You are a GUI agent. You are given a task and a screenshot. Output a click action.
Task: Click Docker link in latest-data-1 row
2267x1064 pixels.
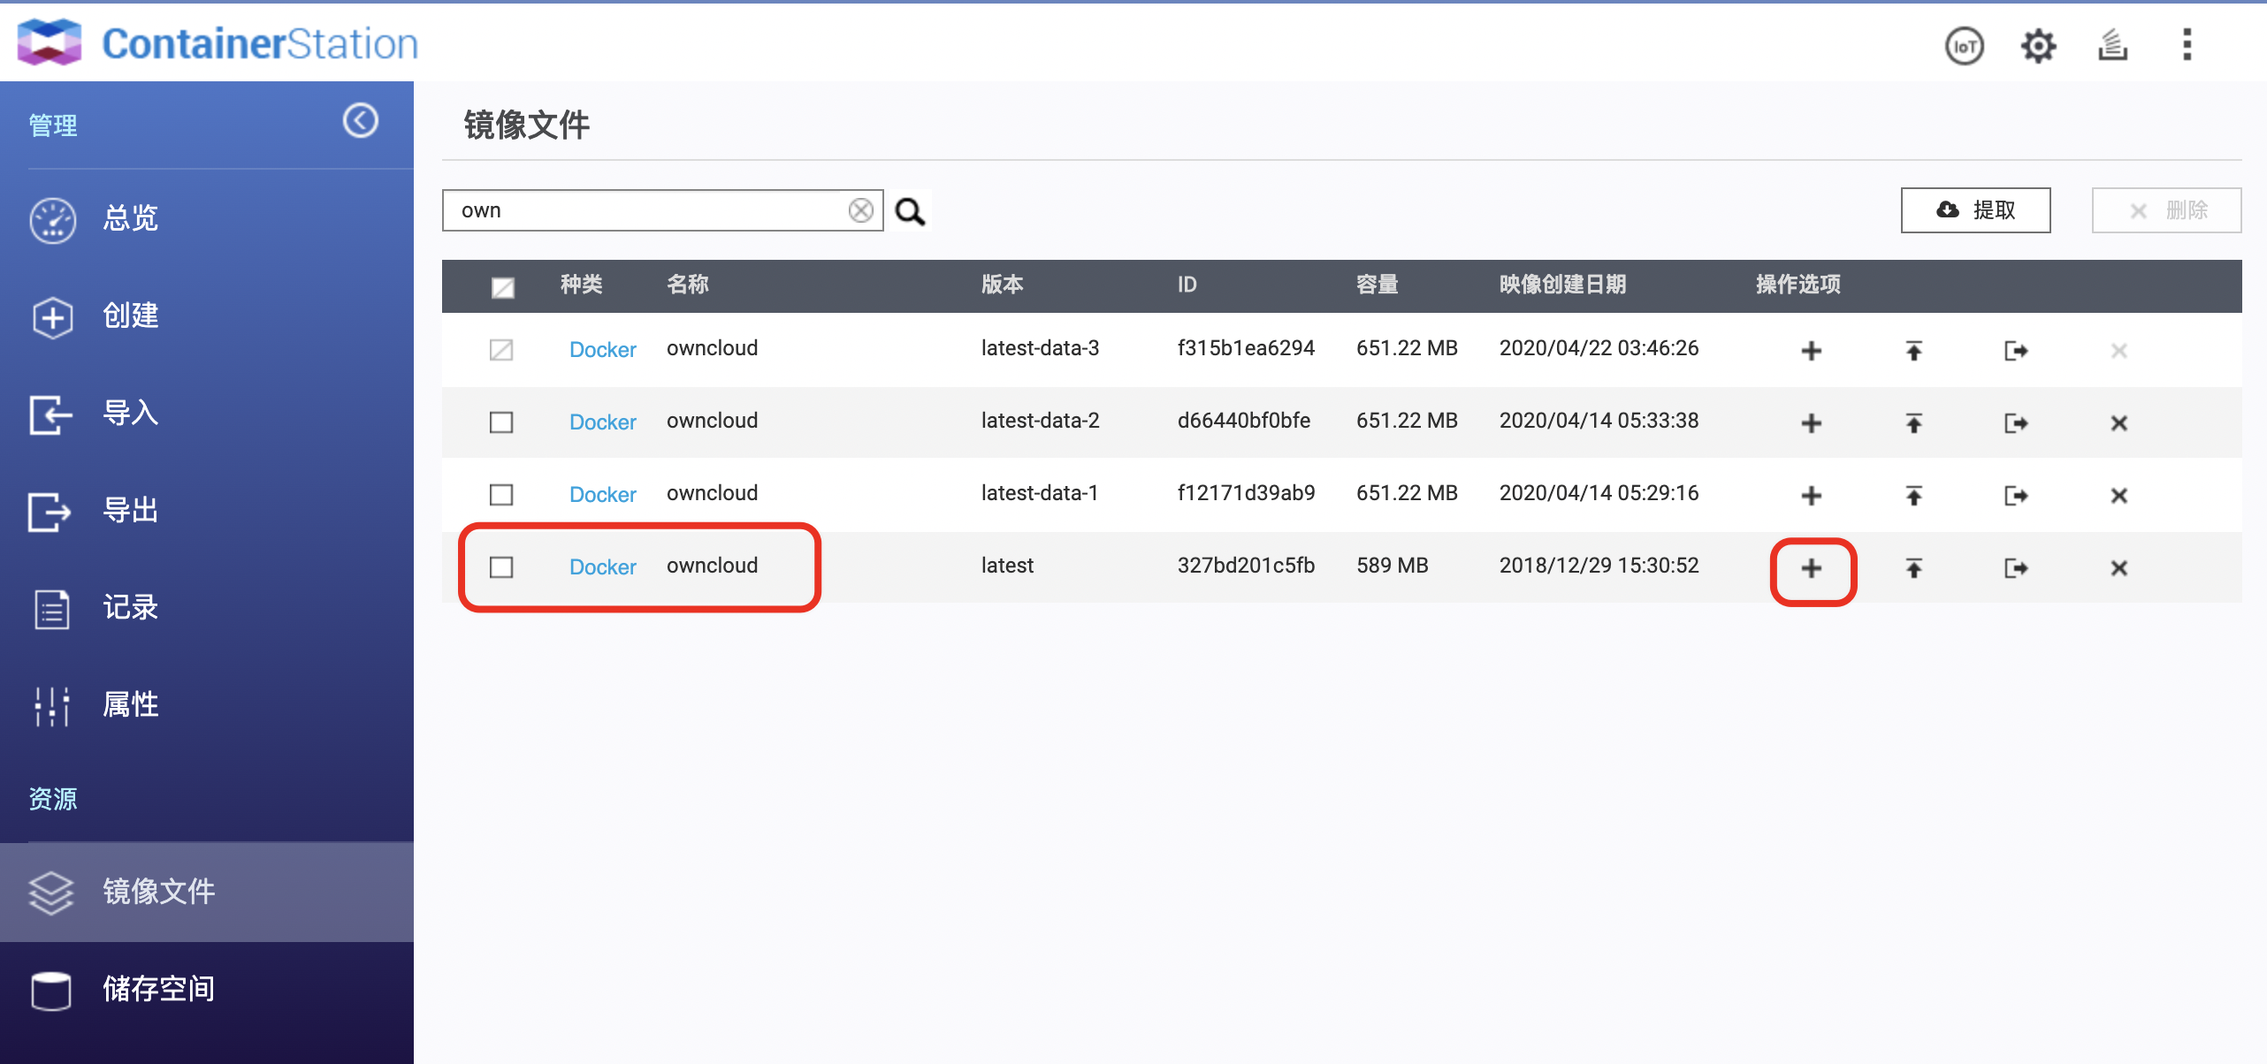pyautogui.click(x=602, y=495)
